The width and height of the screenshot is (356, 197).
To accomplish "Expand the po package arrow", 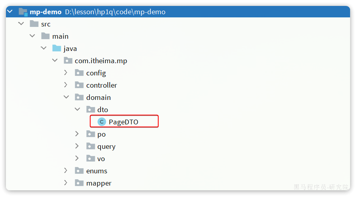I will click(77, 134).
